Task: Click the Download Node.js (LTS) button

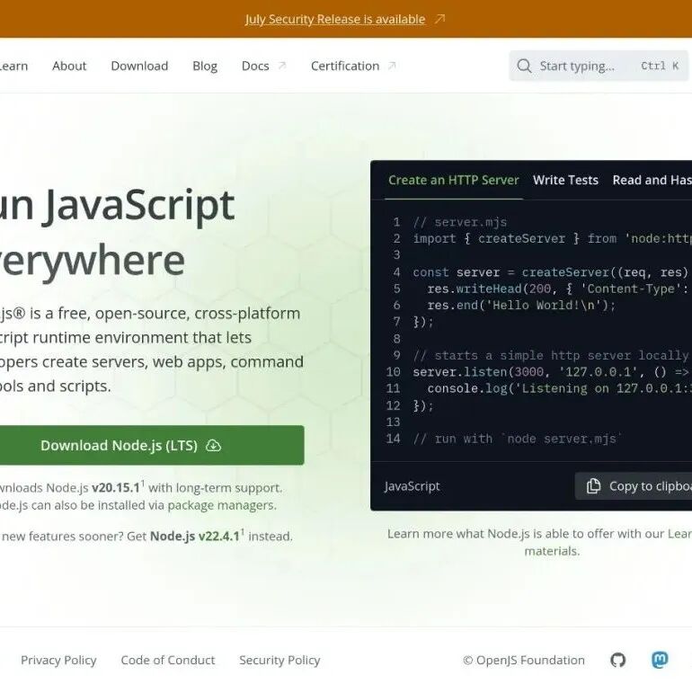Action: tap(152, 445)
